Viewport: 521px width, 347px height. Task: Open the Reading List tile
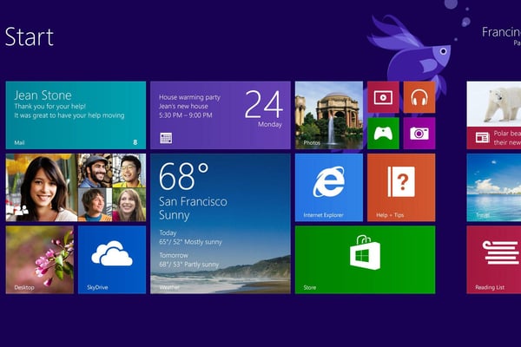coord(494,259)
